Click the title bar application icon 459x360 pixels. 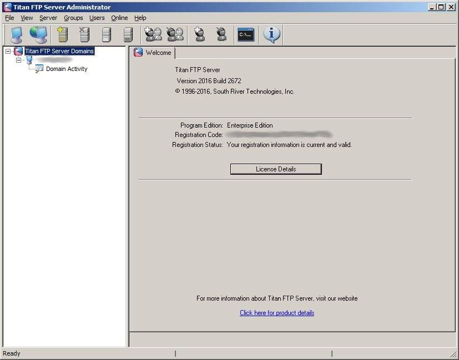tap(8, 7)
